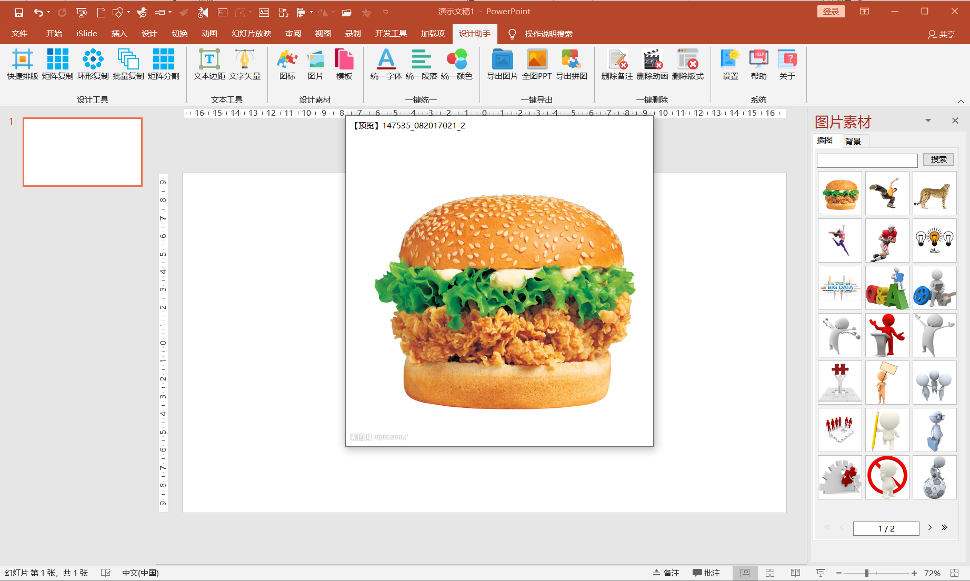The image size is (970, 581).
Task: Click the 共享 share button
Action: pos(942,34)
